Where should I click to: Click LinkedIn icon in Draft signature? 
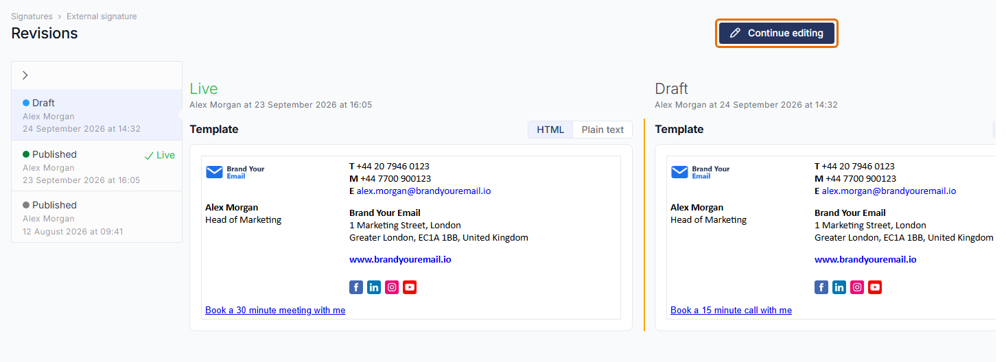pyautogui.click(x=839, y=287)
